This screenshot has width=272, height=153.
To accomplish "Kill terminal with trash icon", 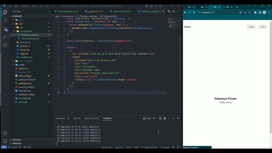I will coord(164,118).
